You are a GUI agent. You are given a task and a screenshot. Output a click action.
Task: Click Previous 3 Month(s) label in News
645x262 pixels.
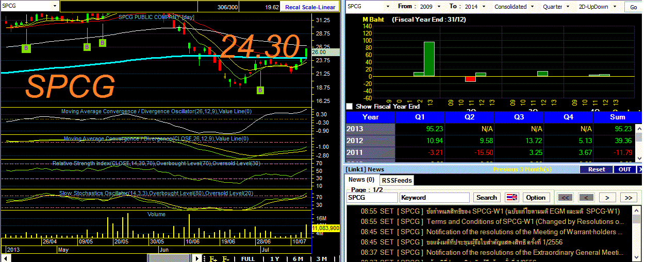522,169
